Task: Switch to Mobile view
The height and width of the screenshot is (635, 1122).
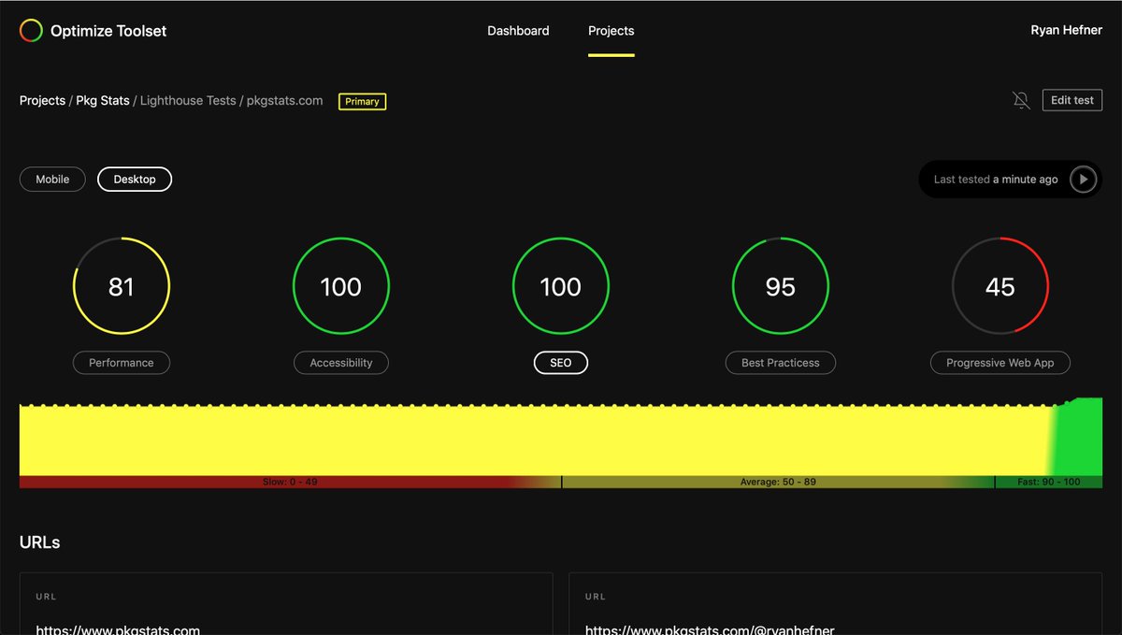Action: (52, 179)
